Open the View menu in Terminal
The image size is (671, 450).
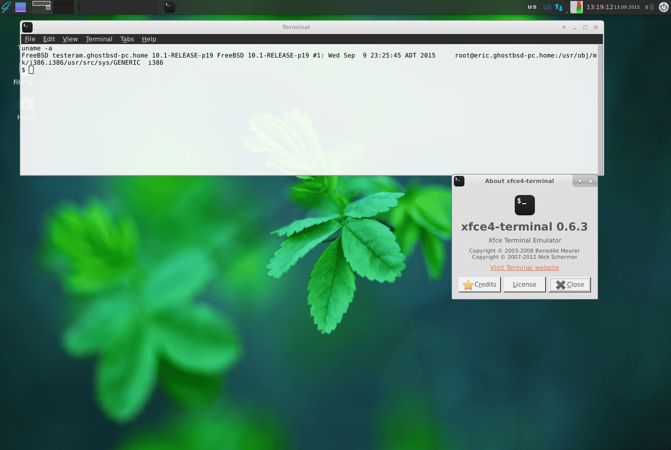tap(70, 39)
